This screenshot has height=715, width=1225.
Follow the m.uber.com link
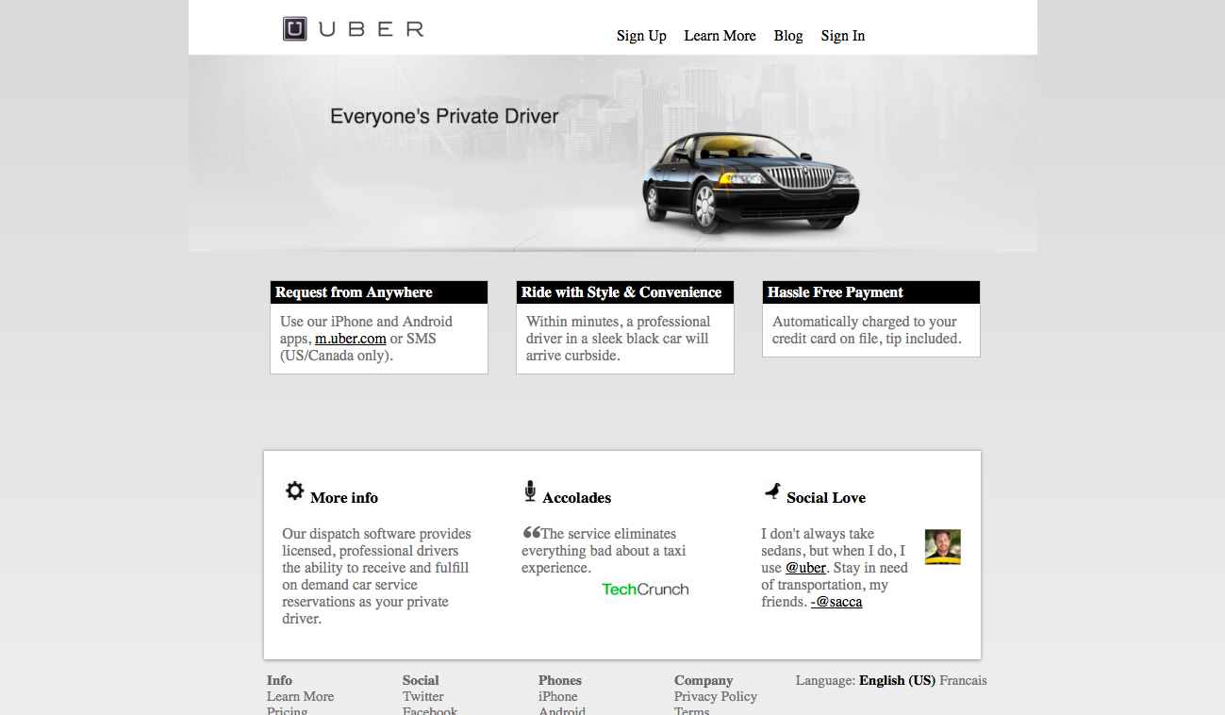tap(351, 339)
